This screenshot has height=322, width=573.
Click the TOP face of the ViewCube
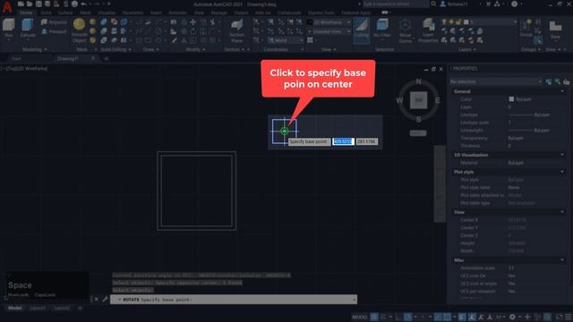[418, 100]
